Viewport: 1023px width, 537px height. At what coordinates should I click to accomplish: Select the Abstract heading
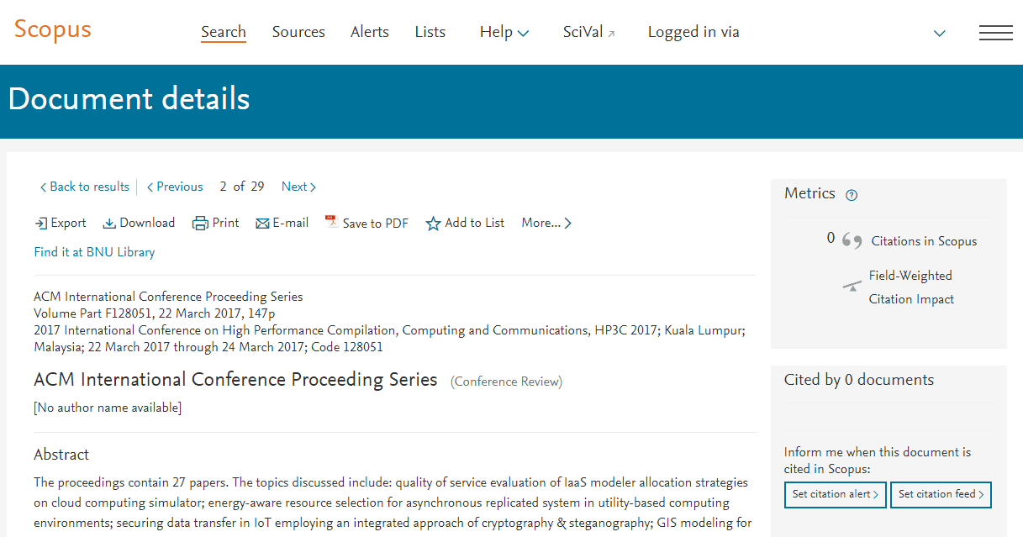[61, 455]
